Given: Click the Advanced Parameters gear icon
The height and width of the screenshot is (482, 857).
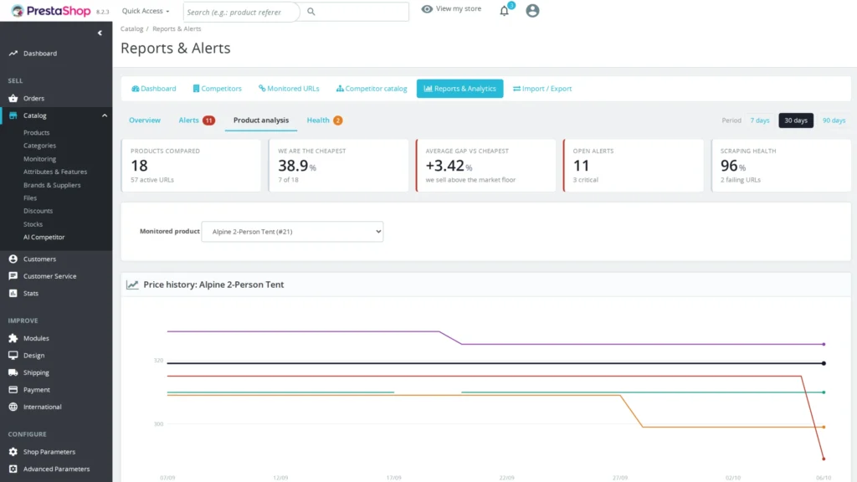Looking at the screenshot, I should (13, 469).
